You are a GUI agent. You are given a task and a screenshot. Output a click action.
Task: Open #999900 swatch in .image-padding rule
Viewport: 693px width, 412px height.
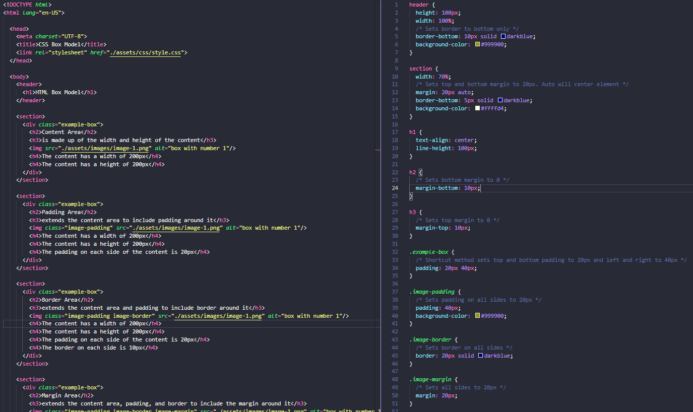pos(477,316)
